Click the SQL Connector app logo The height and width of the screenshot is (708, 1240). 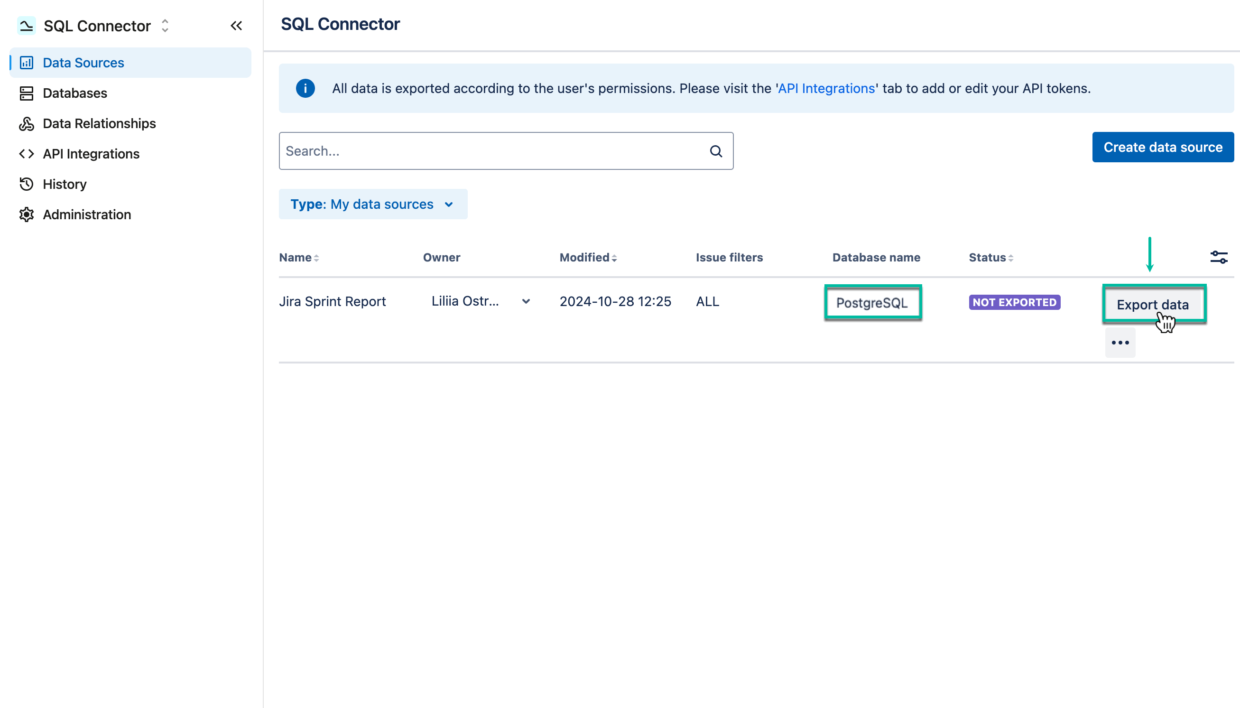click(x=27, y=25)
